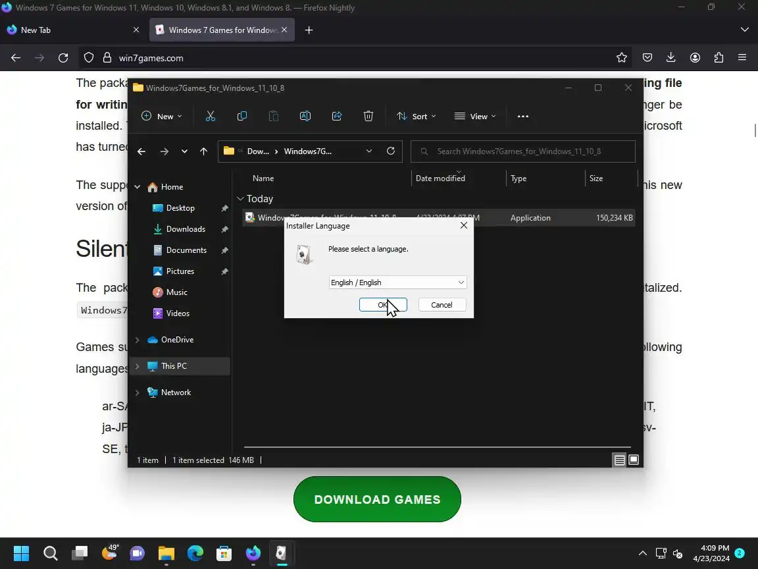Open Firefox account icon
The width and height of the screenshot is (758, 569).
click(695, 57)
